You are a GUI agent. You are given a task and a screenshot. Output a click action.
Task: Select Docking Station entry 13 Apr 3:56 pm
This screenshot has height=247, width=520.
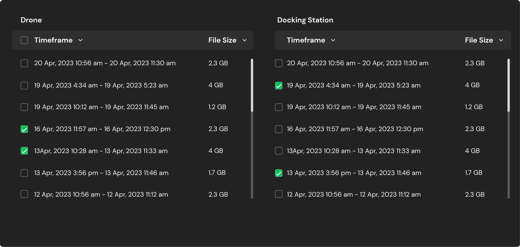[x=354, y=173]
